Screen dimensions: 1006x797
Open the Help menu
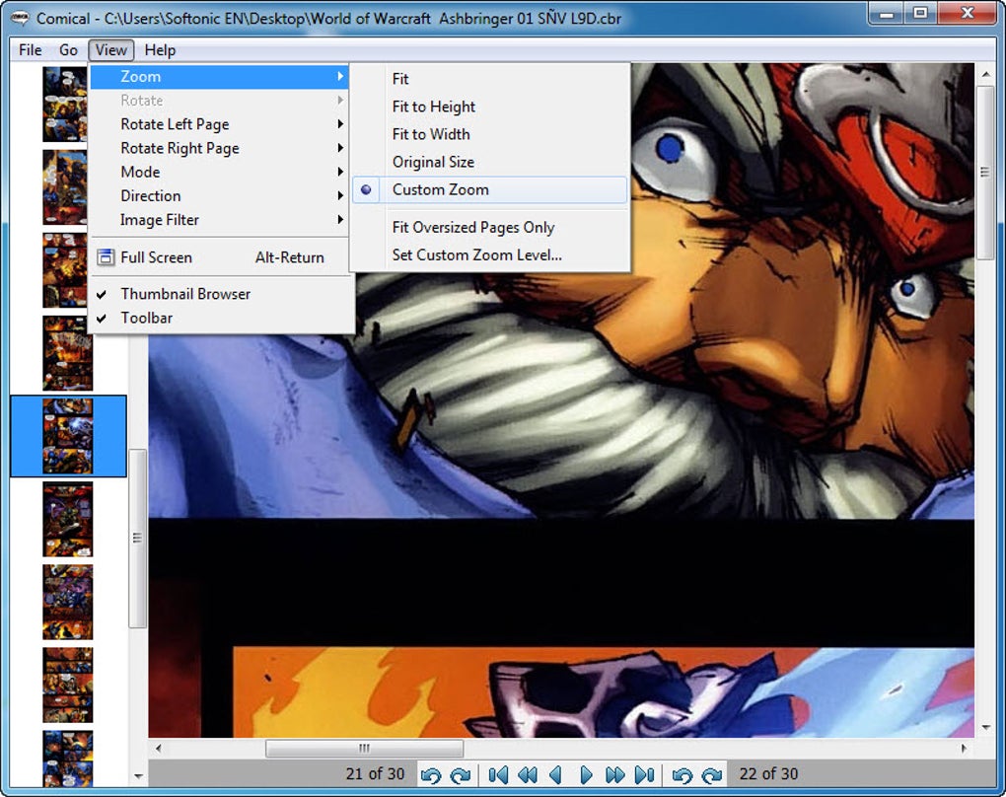(x=160, y=50)
